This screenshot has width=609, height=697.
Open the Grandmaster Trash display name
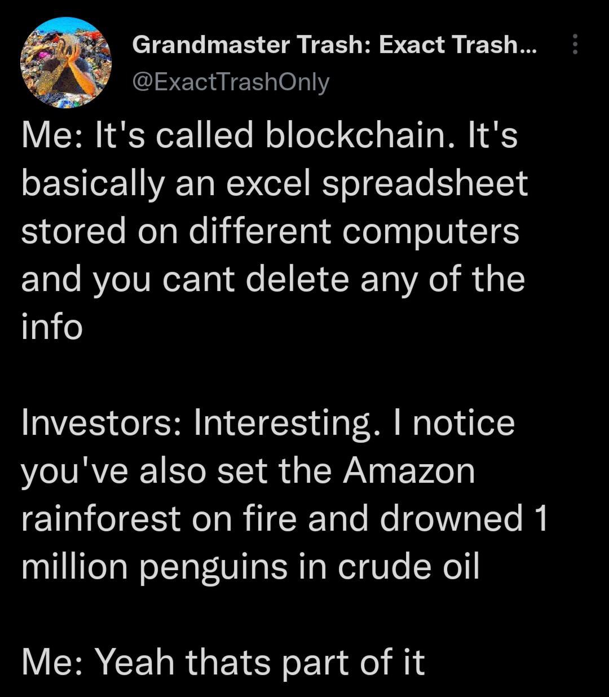pos(334,45)
